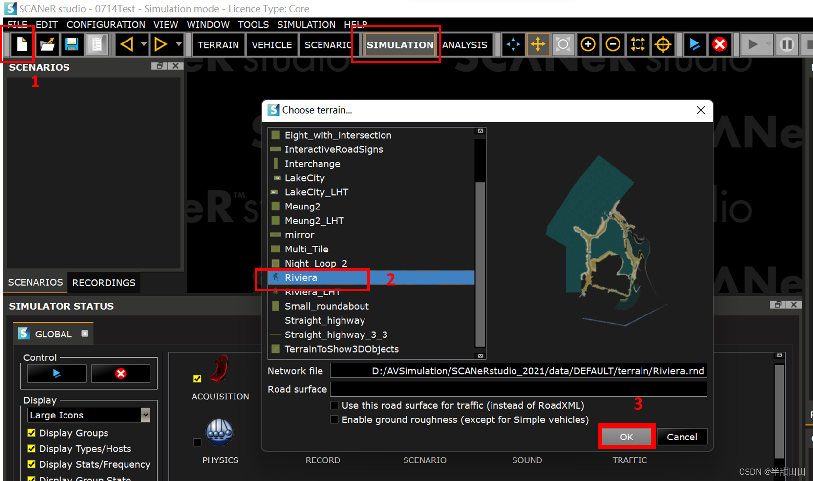Switch to TERRAIN mode
Image resolution: width=813 pixels, height=481 pixels.
pos(218,45)
